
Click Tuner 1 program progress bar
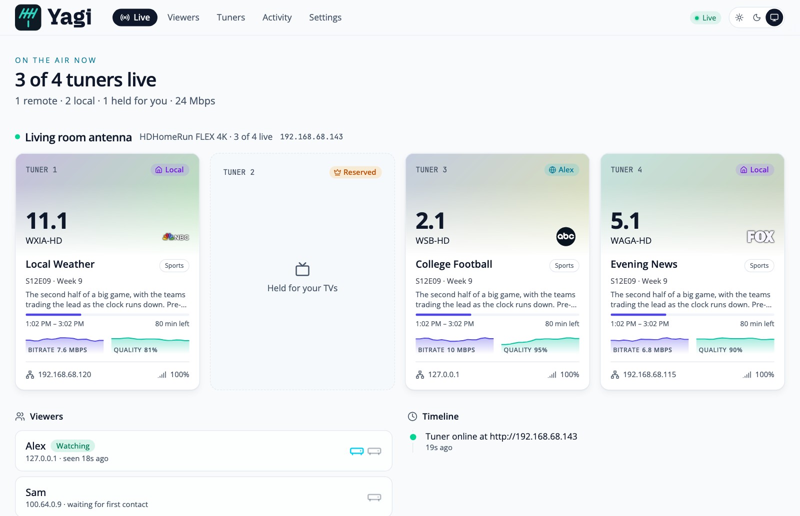(x=107, y=315)
